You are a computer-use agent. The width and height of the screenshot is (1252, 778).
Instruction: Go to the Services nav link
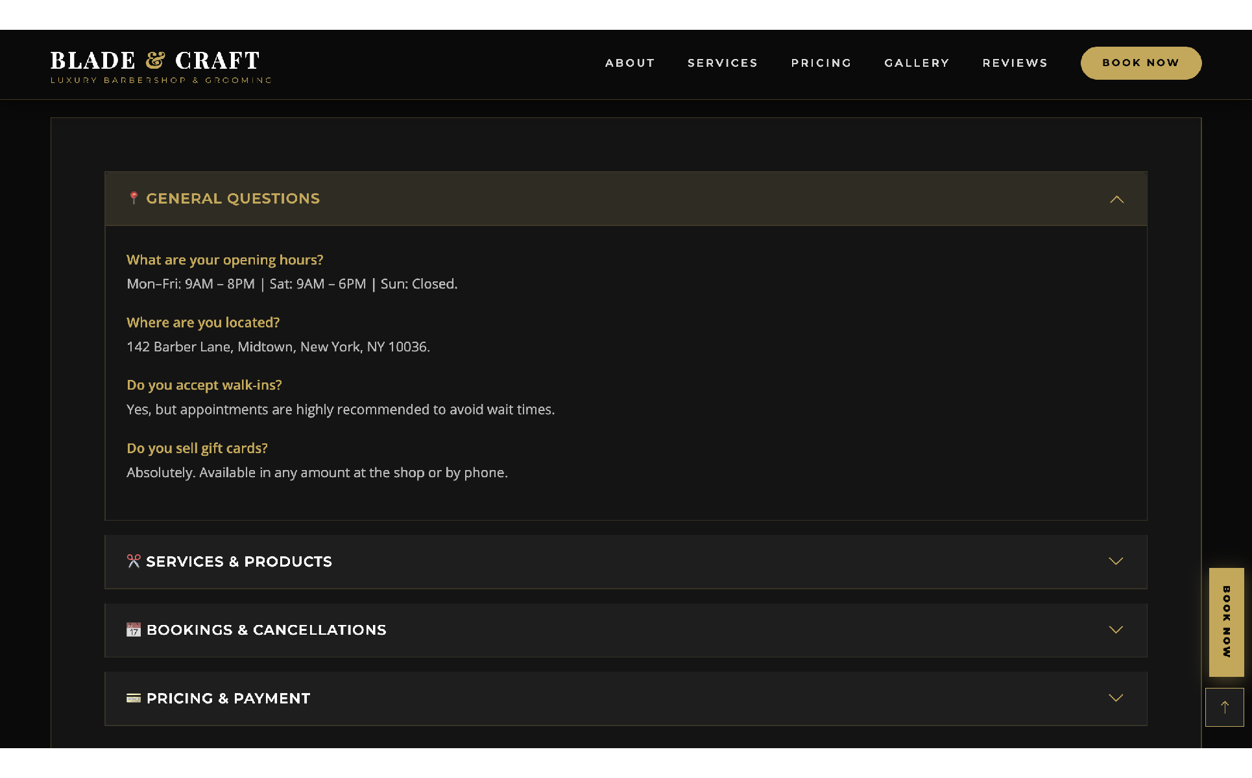tap(722, 63)
